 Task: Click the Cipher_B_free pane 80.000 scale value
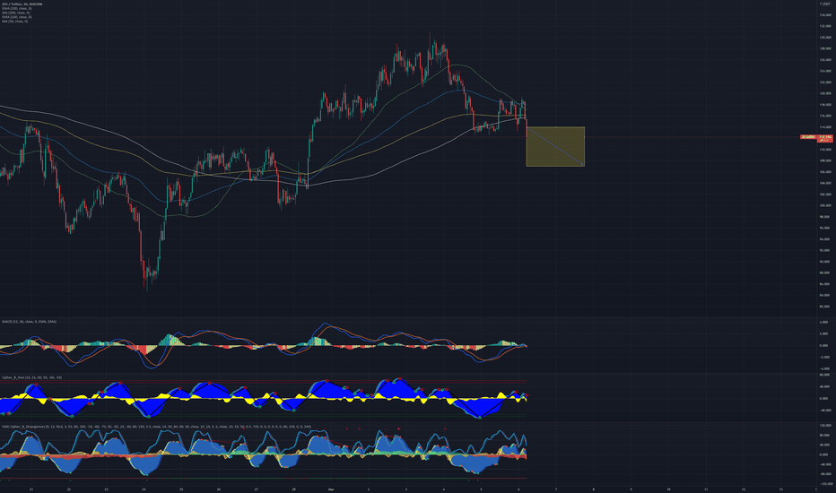pyautogui.click(x=824, y=376)
